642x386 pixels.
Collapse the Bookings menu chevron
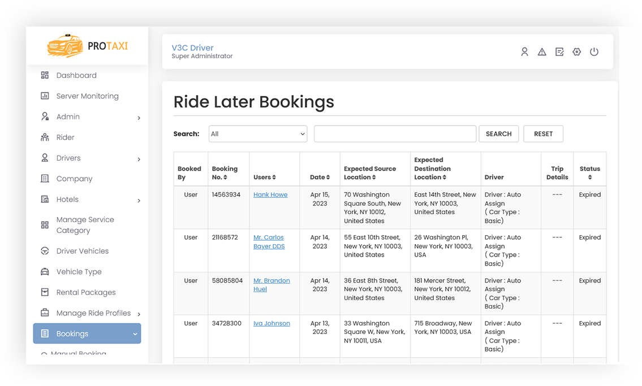135,334
